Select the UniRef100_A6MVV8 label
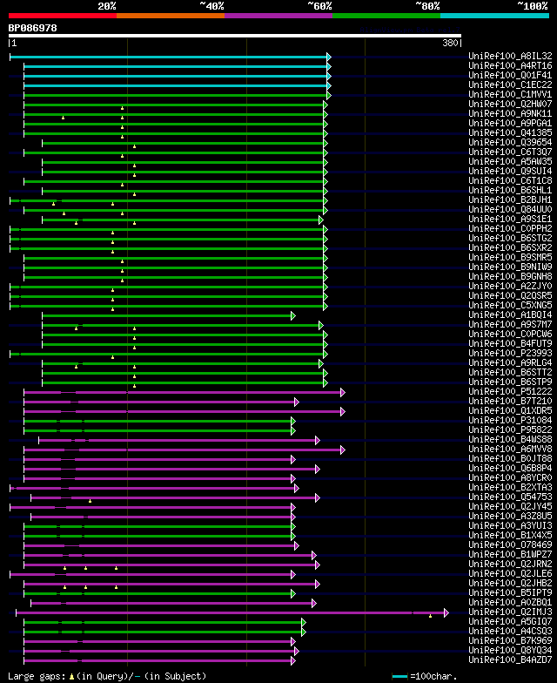557x683 pixels. [510, 450]
